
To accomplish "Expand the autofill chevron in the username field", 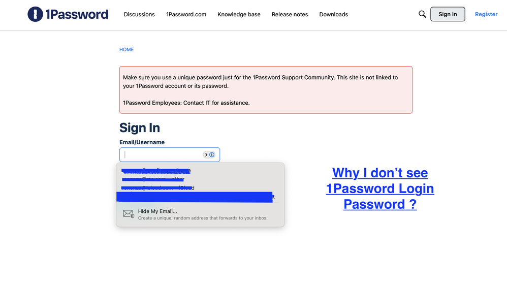I will pos(206,154).
